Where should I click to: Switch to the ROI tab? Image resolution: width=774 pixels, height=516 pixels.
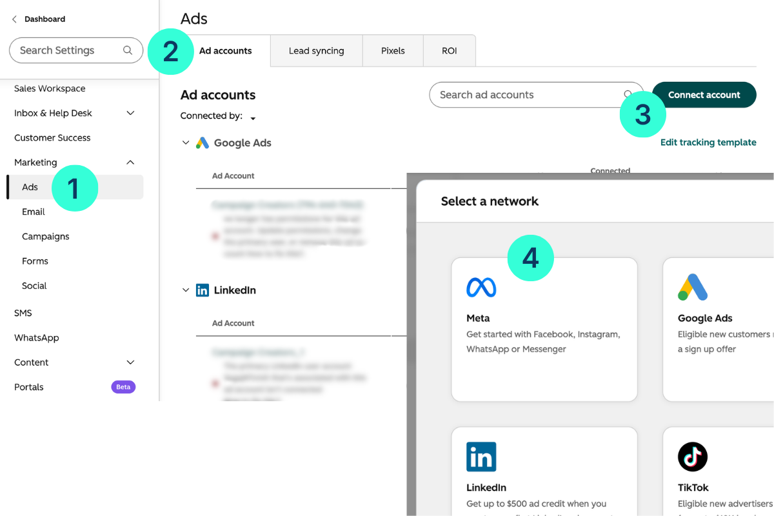[x=450, y=51]
